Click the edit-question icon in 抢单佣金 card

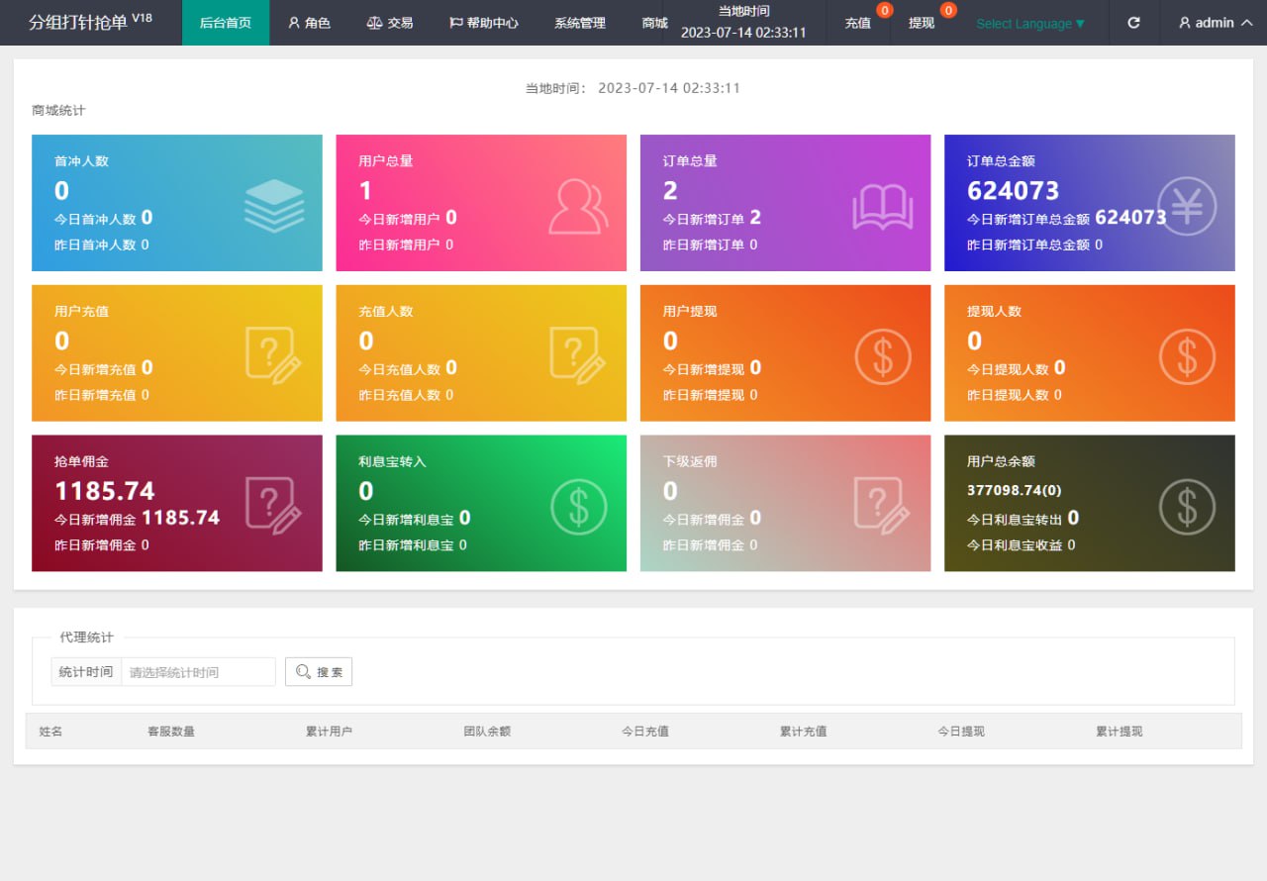(273, 506)
